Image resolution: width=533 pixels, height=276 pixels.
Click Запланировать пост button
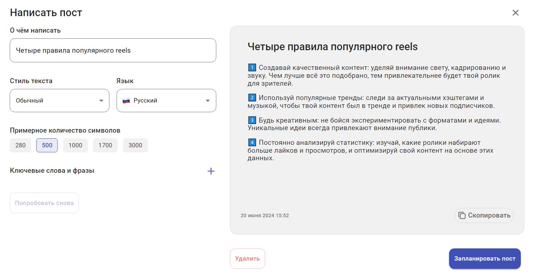point(485,258)
